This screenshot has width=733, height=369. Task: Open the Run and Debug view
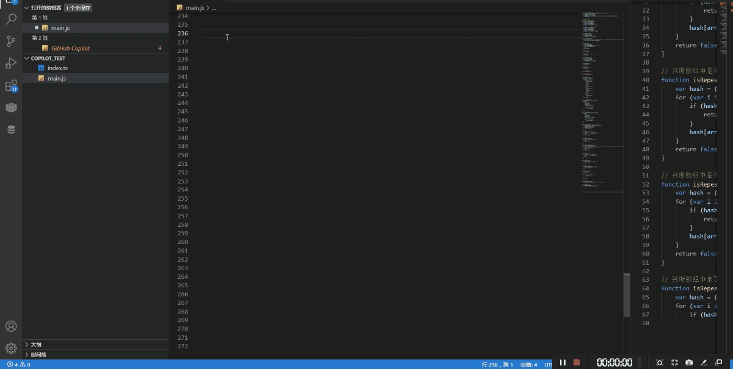click(x=11, y=63)
